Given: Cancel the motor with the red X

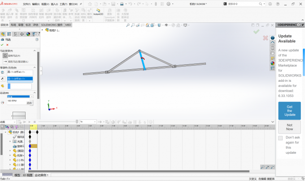Looking at the screenshot, I should pyautogui.click(x=7, y=45).
